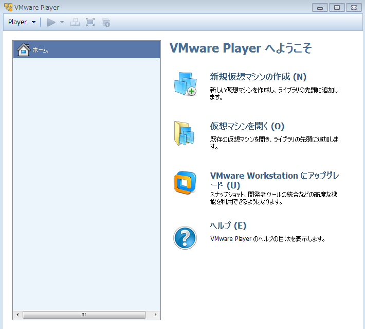Click the house icon next to ホーム
The width and height of the screenshot is (365, 329).
[24, 49]
